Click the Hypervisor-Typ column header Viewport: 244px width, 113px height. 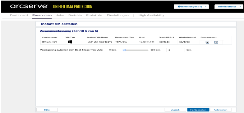(x=125, y=37)
